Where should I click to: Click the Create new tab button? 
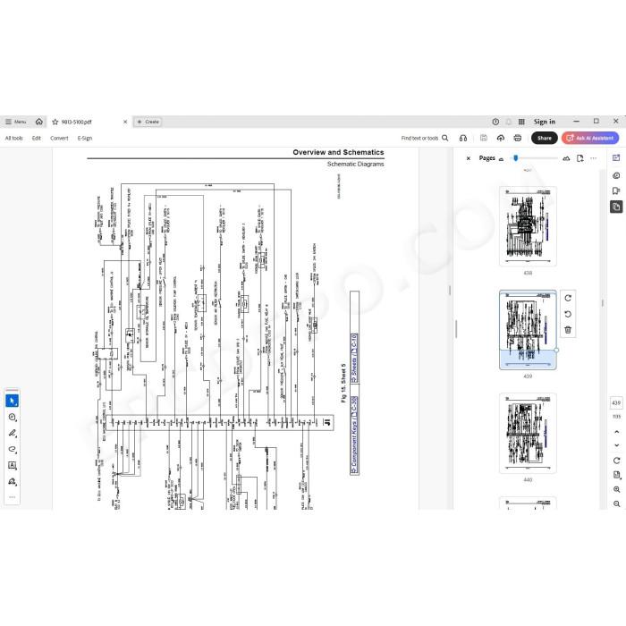click(x=148, y=122)
